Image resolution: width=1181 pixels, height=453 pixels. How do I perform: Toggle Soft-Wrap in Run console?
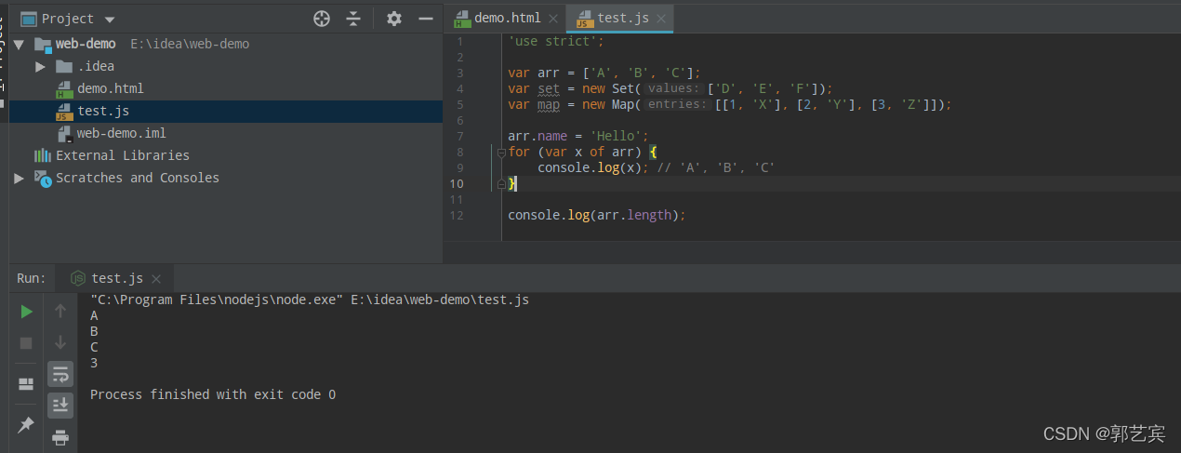(x=60, y=374)
